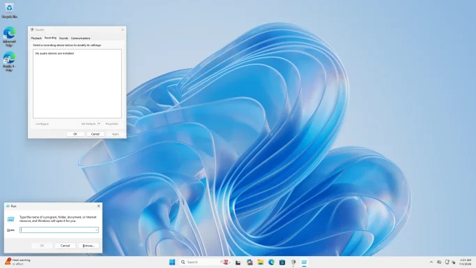
Task: Open the Communications tab
Action: (80, 38)
